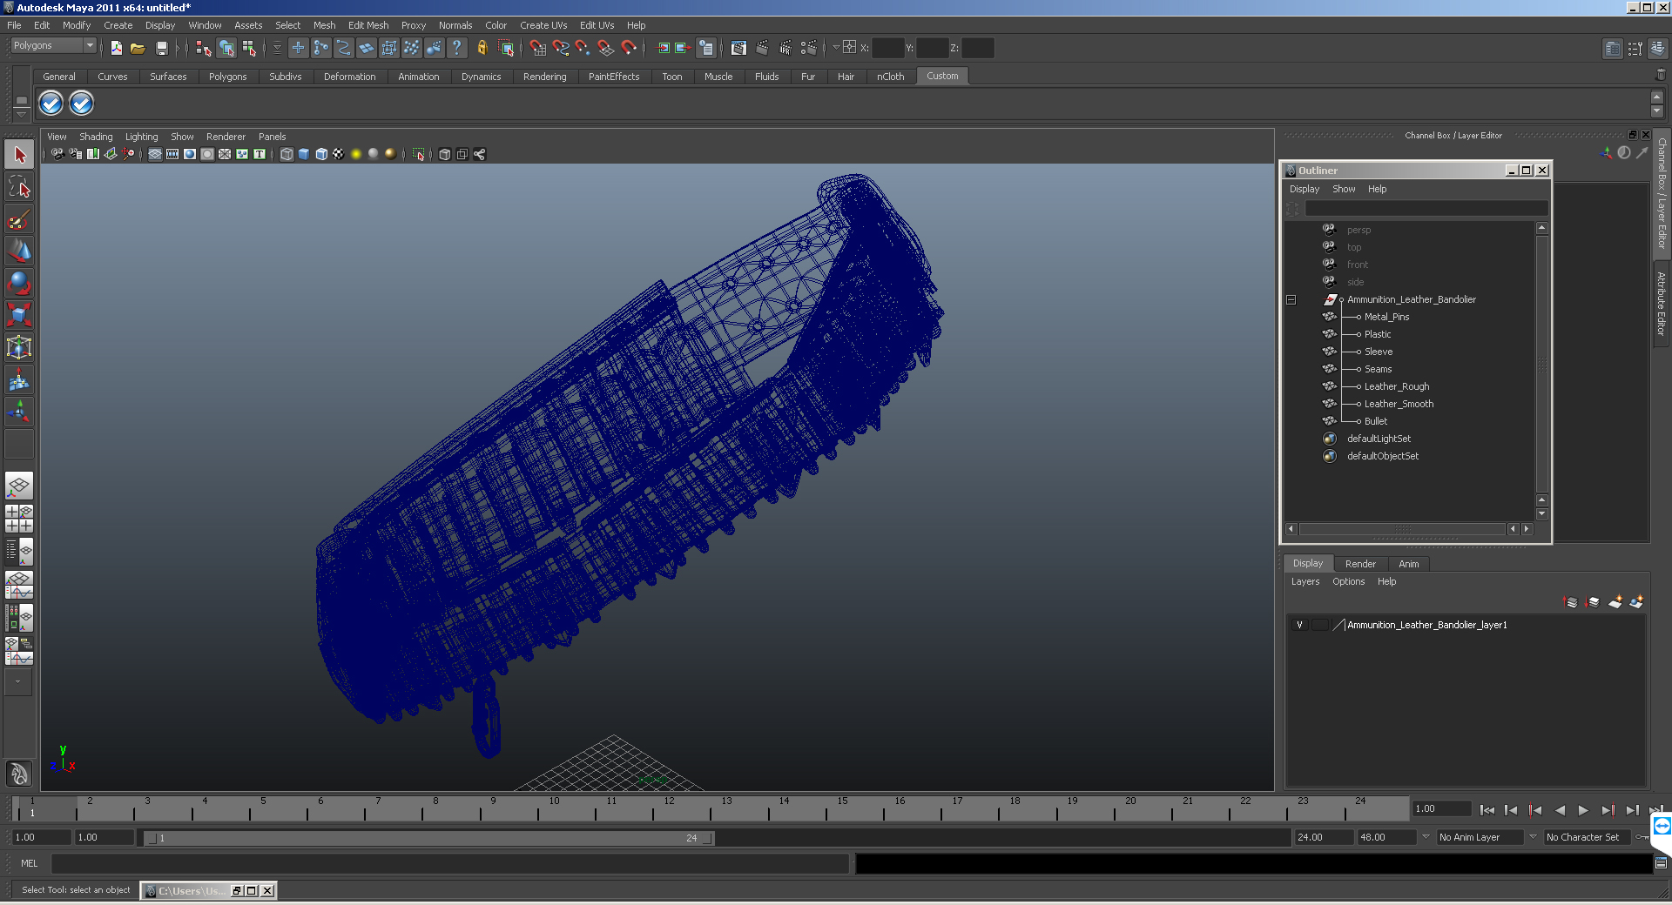Toggle isolate select icon in viewport
This screenshot has height=905, width=1672.
(419, 154)
